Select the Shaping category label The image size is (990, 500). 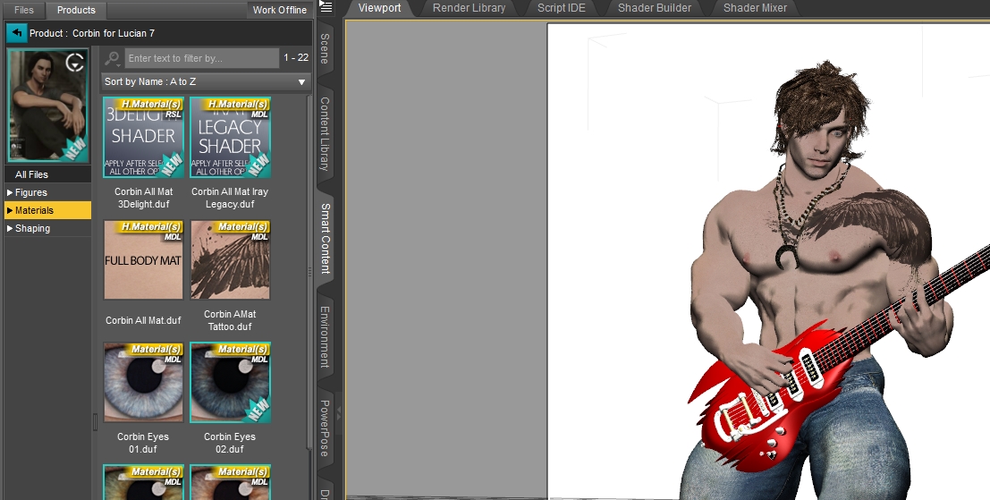[x=32, y=229]
